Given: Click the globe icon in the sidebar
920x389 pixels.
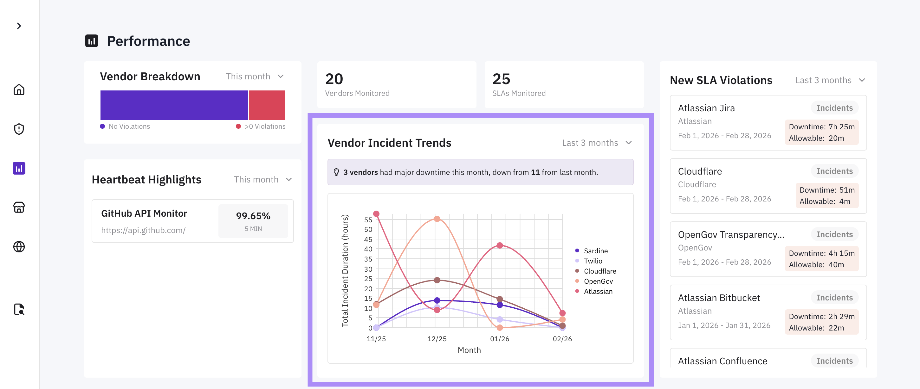Looking at the screenshot, I should 19,246.
